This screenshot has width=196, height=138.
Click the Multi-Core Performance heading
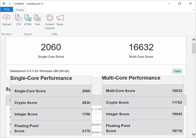pyautogui.click(x=131, y=78)
